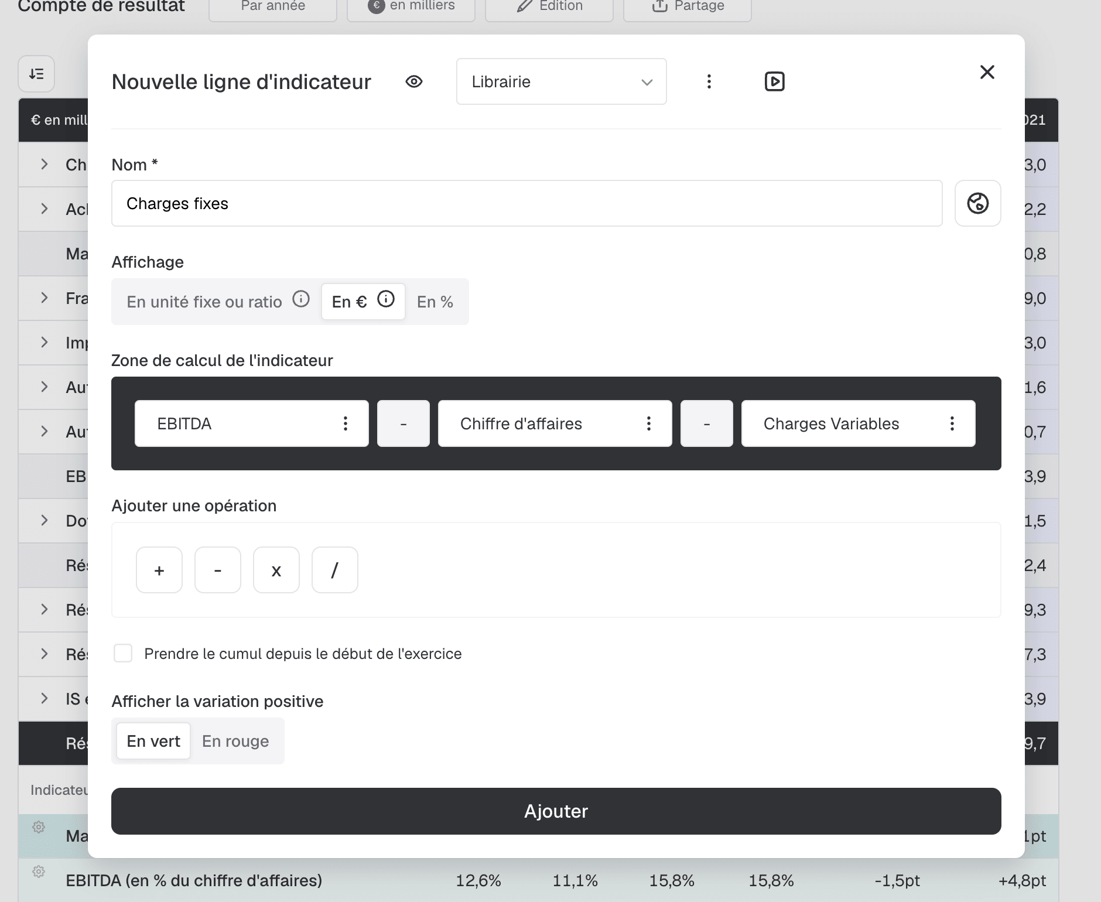The height and width of the screenshot is (902, 1101).
Task: Expand the "IS" row chevron
Action: point(45,698)
